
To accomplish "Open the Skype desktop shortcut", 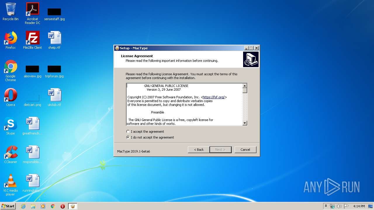I will 11,126.
